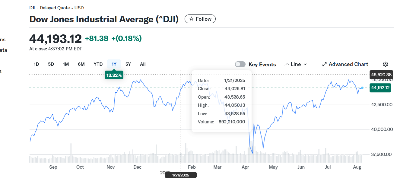Click the star Follow button
The image size is (400, 181).
coord(200,19)
